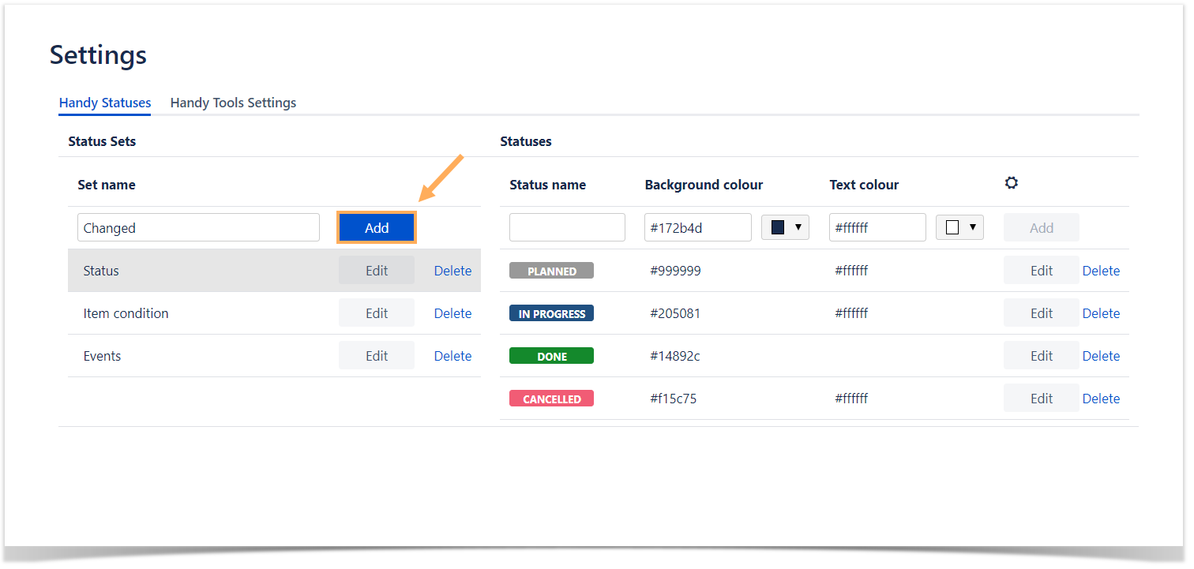
Task: Edit the Item condition status set
Action: (x=377, y=313)
